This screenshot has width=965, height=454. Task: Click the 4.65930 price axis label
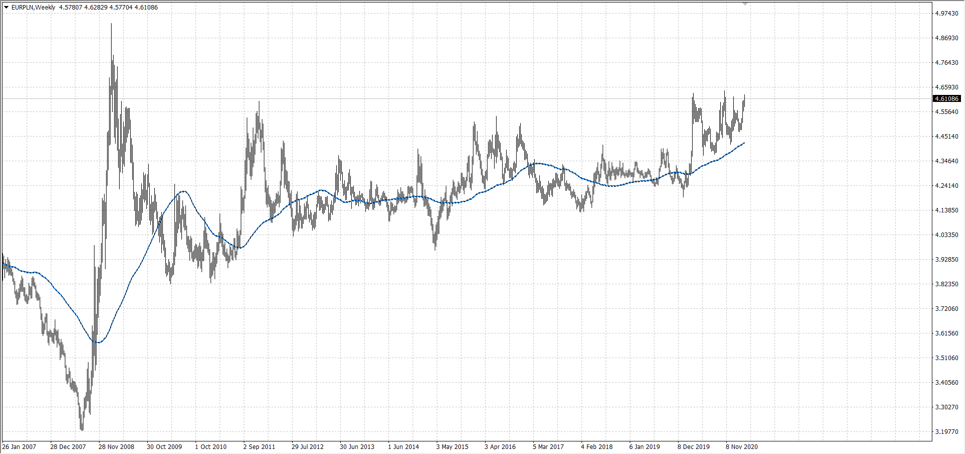click(x=946, y=87)
